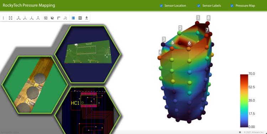Click the first axis orientation icon
The image size is (267, 134).
(x=19, y=18)
